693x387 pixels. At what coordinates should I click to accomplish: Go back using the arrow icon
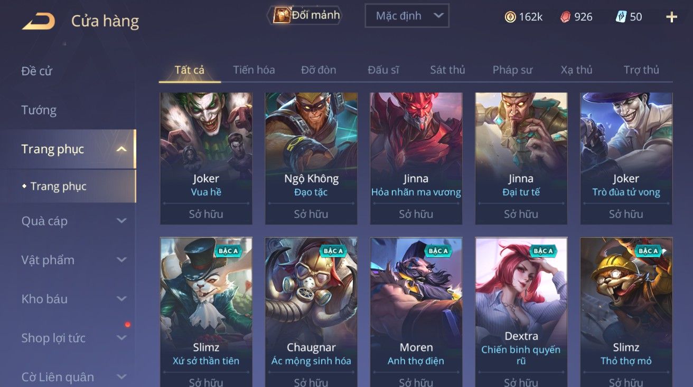pyautogui.click(x=38, y=21)
